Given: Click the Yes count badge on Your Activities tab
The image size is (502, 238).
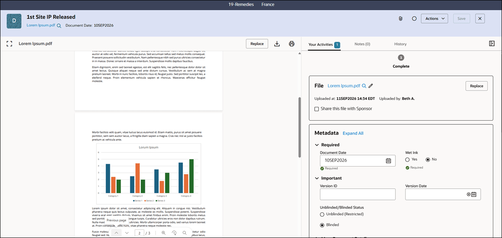Looking at the screenshot, I should click(337, 45).
